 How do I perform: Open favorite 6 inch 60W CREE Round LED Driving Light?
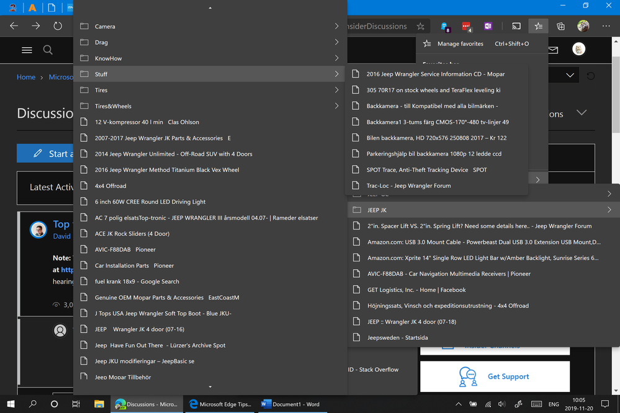point(210,202)
